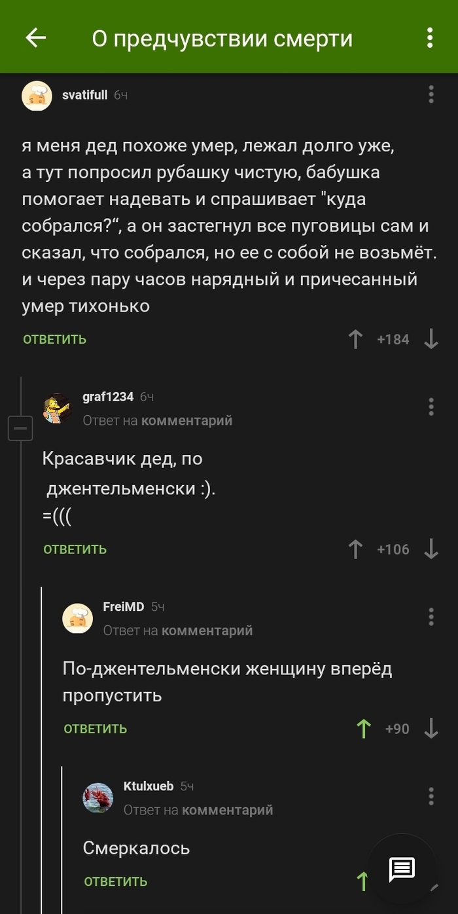Open options menu on FreiMD's comment

[x=431, y=616]
